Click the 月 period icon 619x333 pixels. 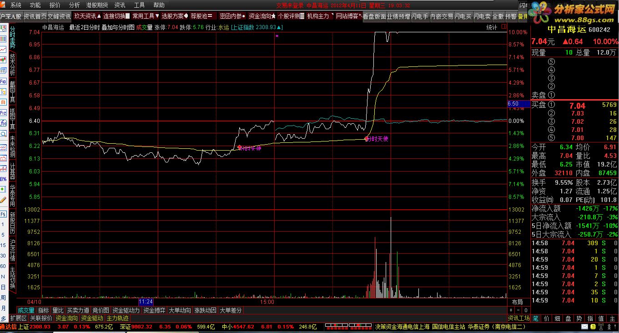(3, 308)
